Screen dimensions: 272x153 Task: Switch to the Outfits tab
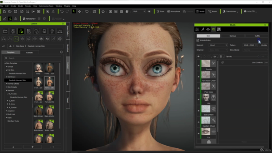point(257,36)
